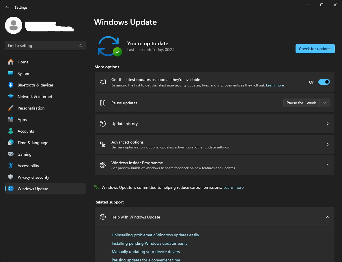Maximize the Settings window
The image size is (342, 262).
pos(322,5)
